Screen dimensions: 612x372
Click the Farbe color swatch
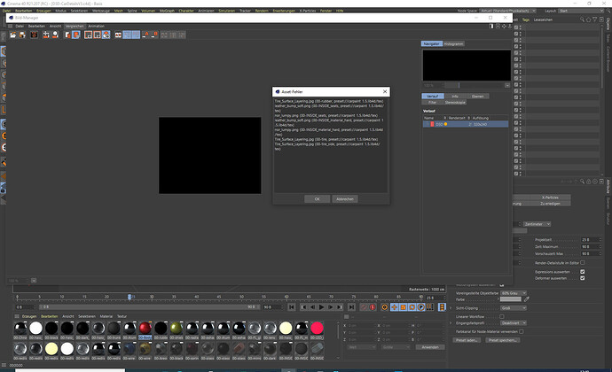[x=511, y=299]
